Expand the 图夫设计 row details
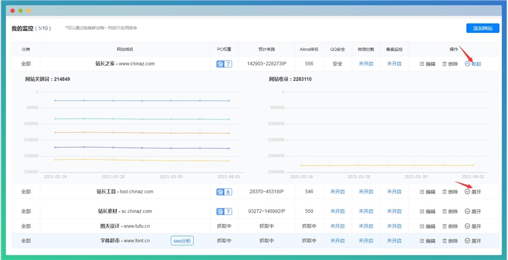 click(x=473, y=226)
